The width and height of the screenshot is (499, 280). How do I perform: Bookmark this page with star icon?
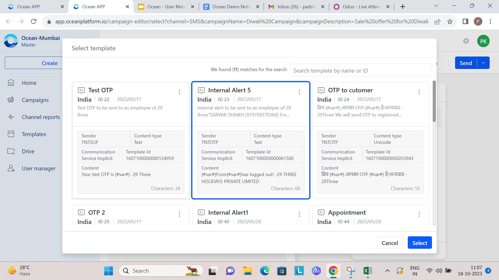(450, 22)
